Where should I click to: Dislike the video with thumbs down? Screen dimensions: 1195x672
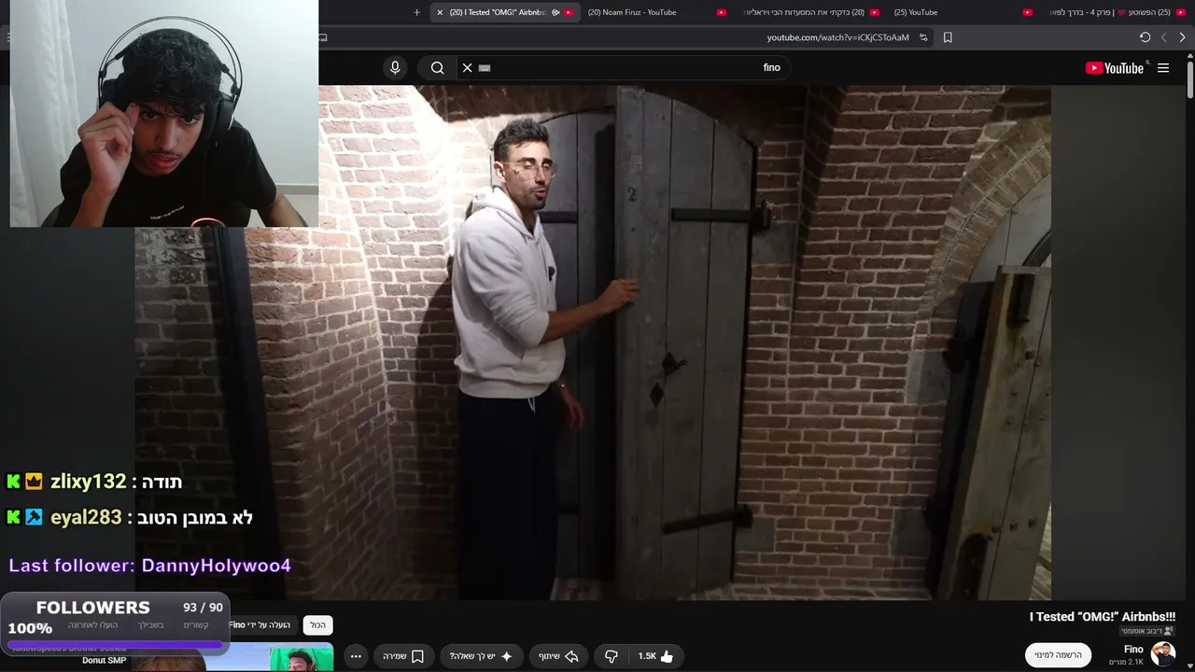coord(612,656)
